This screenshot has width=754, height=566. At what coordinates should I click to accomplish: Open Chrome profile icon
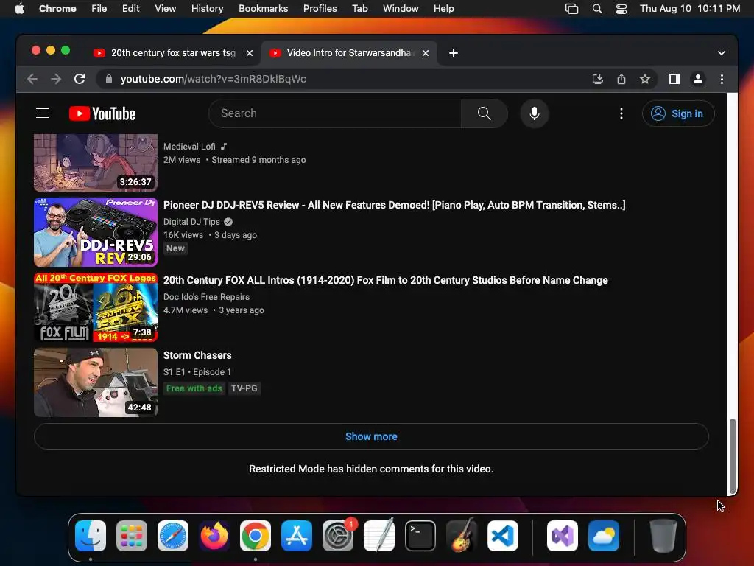click(x=698, y=79)
